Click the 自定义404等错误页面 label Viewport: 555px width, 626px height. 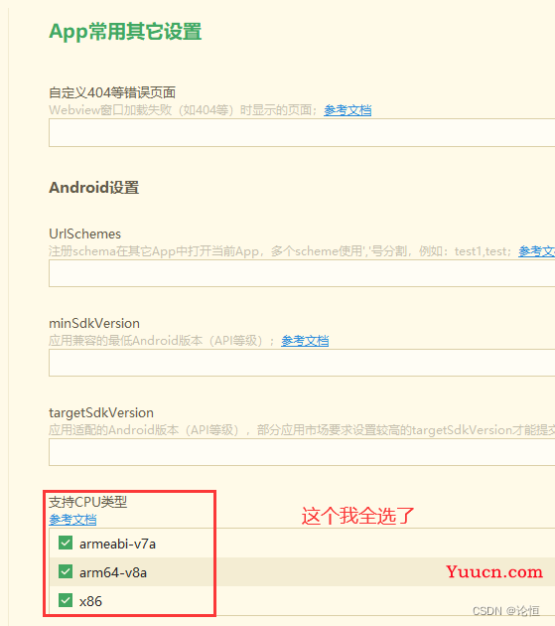(112, 92)
